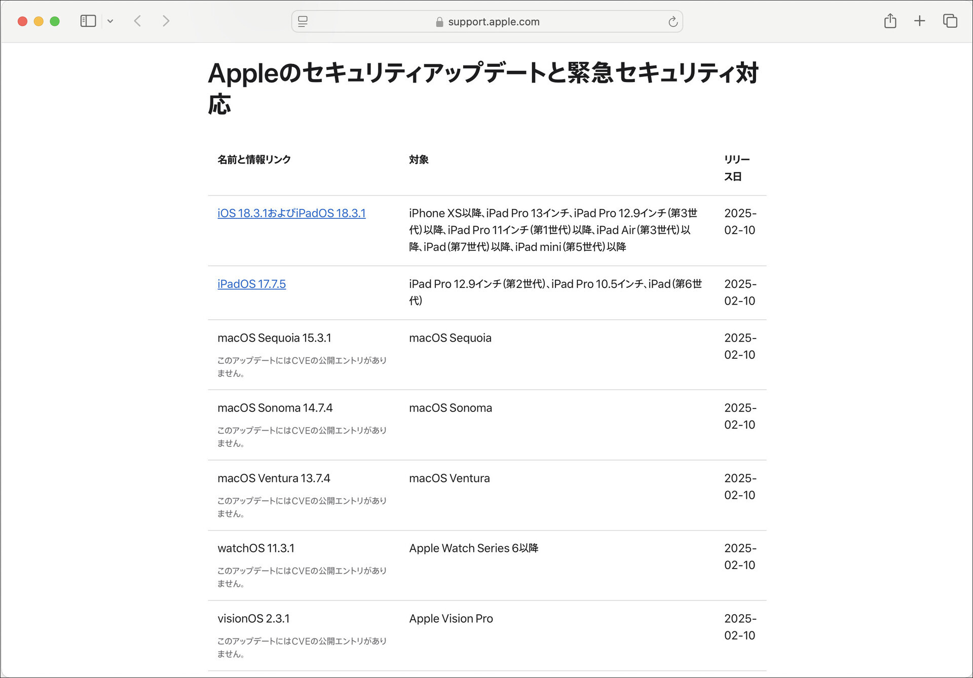Open a new tab with plus icon
Screen dimensions: 973x678
[x=919, y=21]
